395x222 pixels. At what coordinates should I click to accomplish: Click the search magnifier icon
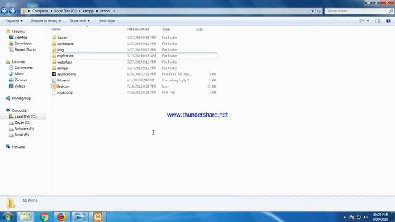point(391,11)
